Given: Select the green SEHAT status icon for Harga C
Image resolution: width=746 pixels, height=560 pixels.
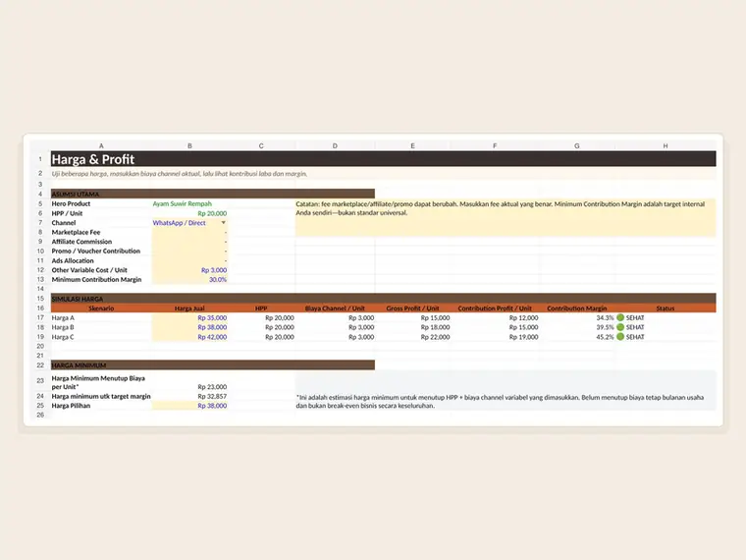Looking at the screenshot, I should [620, 337].
